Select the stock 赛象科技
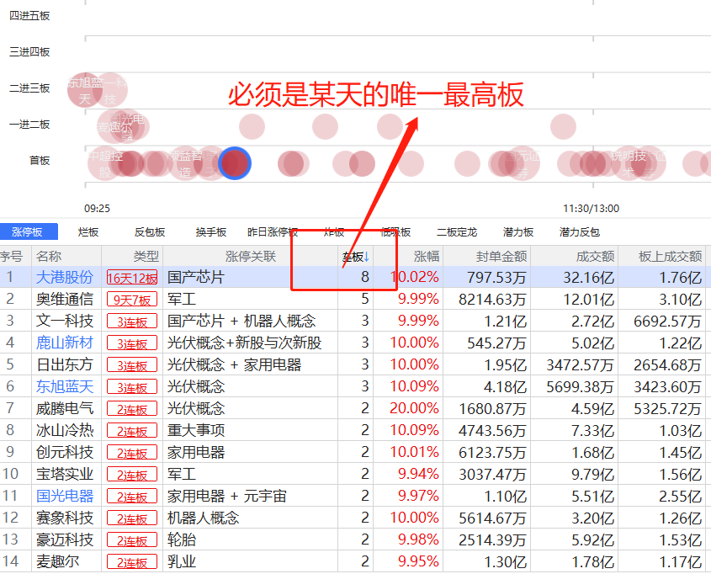This screenshot has width=711, height=574. pos(65,518)
